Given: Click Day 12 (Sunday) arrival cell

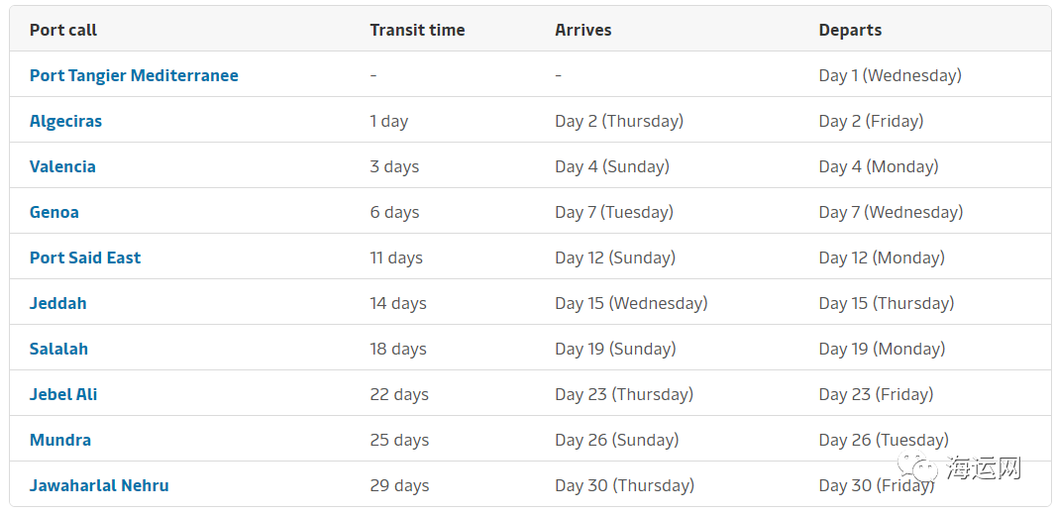Looking at the screenshot, I should 615,257.
